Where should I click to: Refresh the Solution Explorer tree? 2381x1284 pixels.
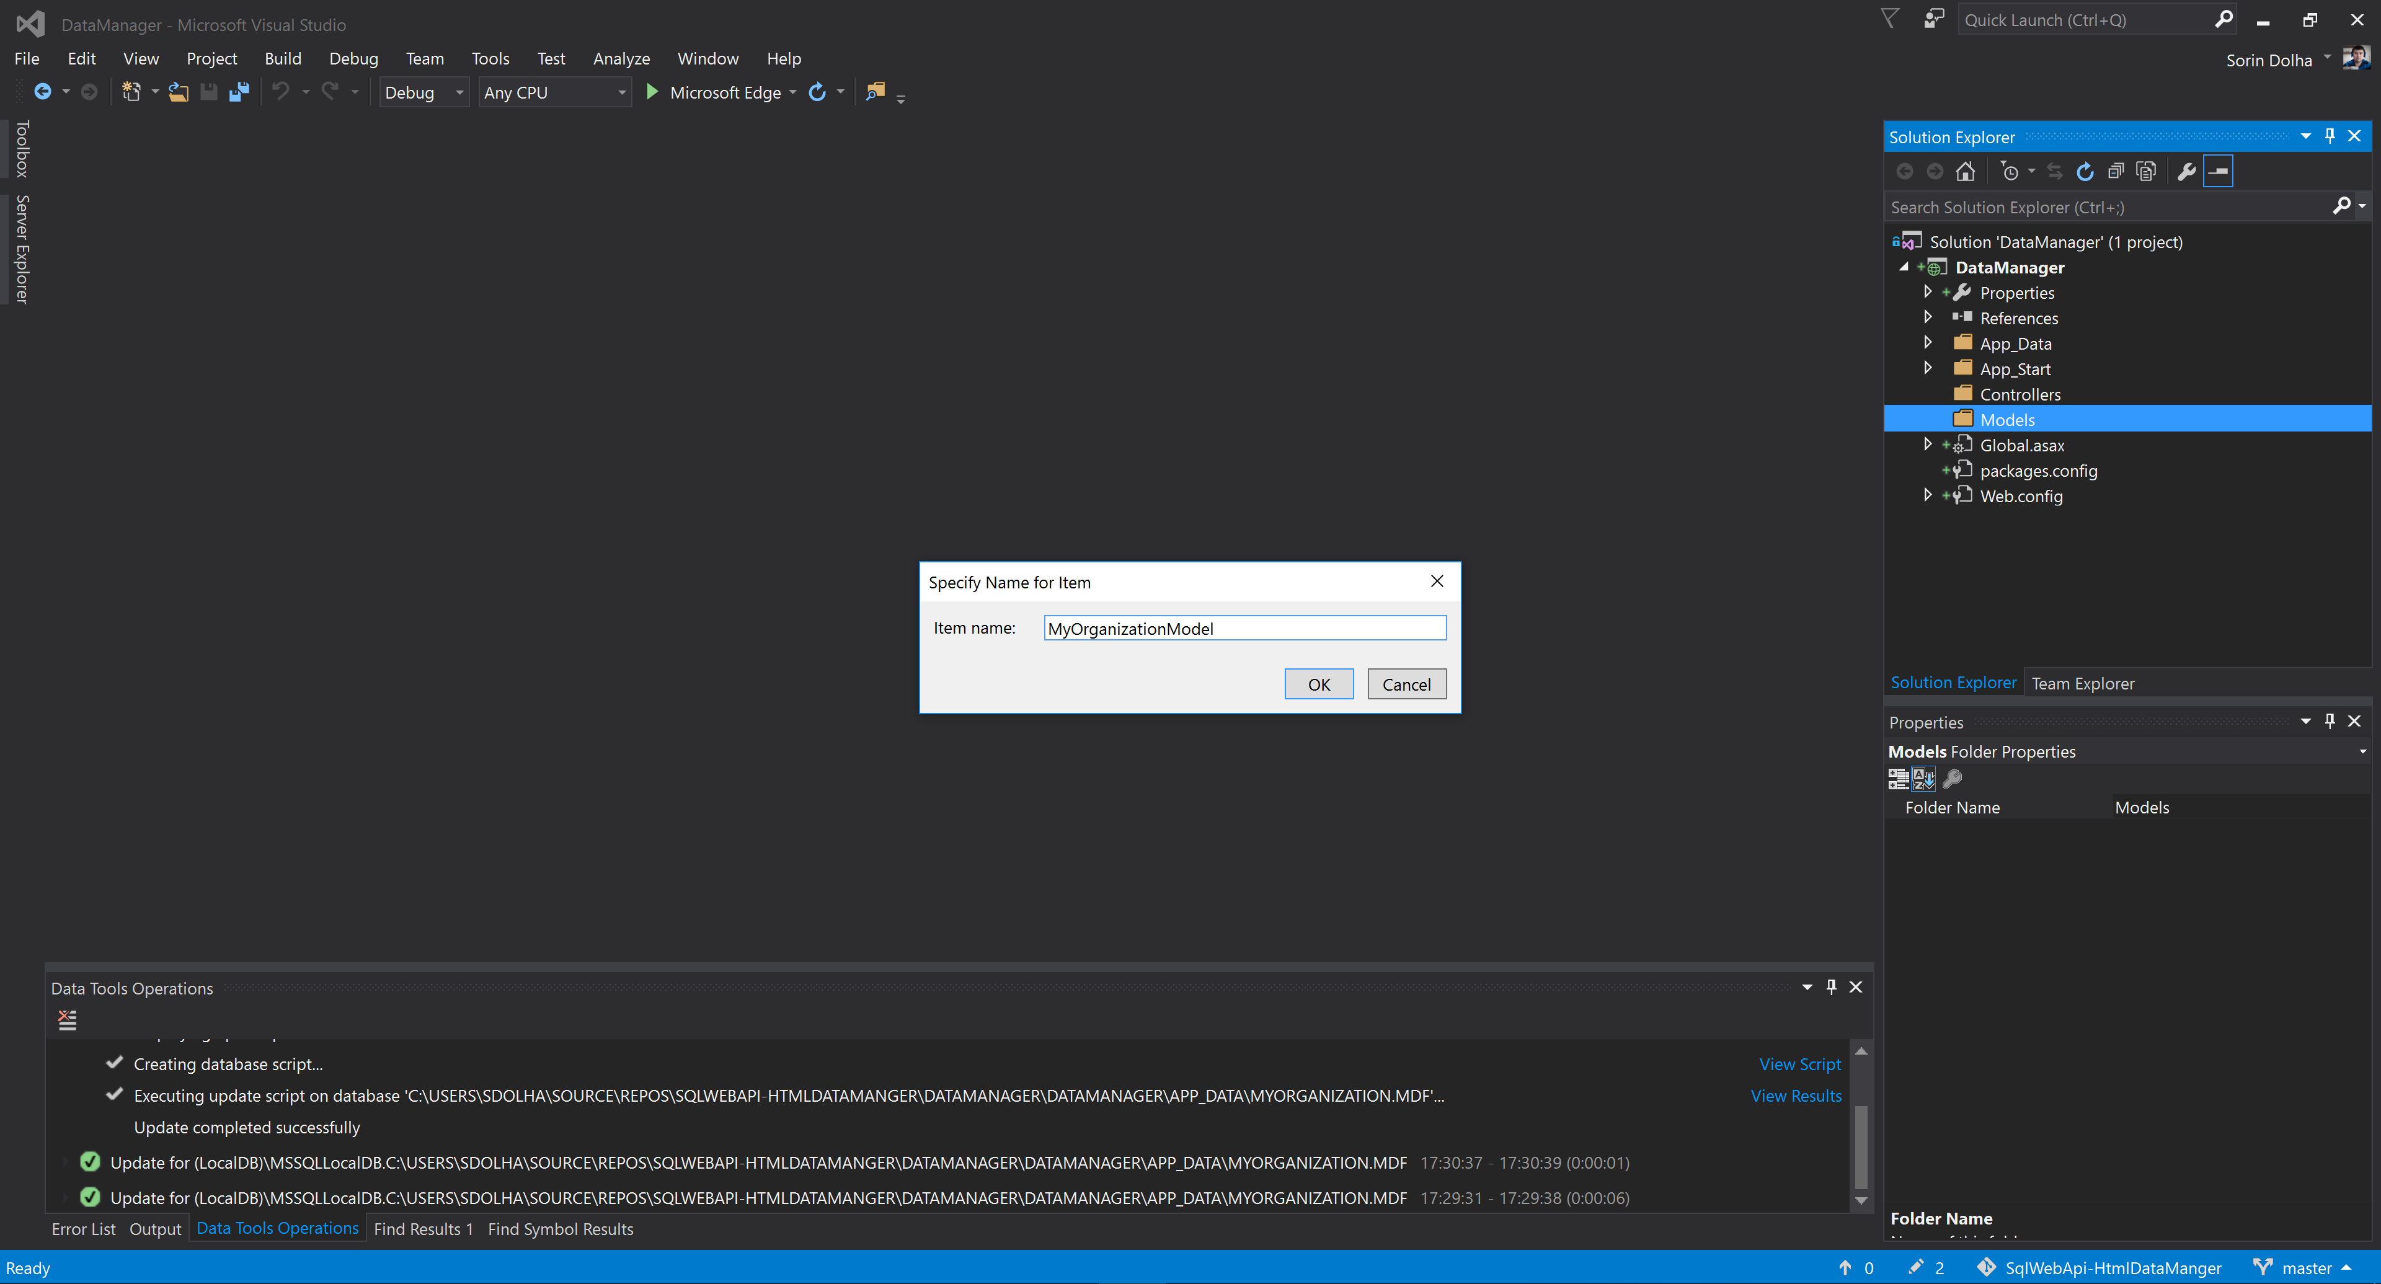coord(2084,172)
